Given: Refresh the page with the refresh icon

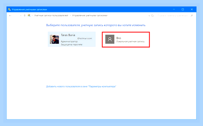Looking at the screenshot, I should (153, 16).
